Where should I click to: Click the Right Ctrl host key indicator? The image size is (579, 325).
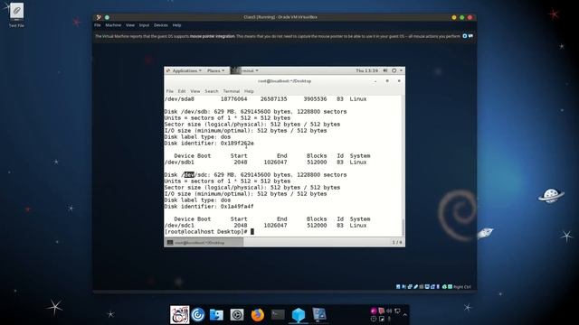462,287
